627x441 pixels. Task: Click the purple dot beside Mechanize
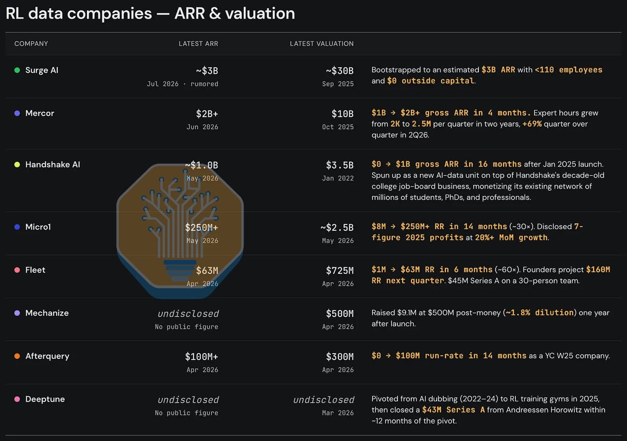pos(17,313)
